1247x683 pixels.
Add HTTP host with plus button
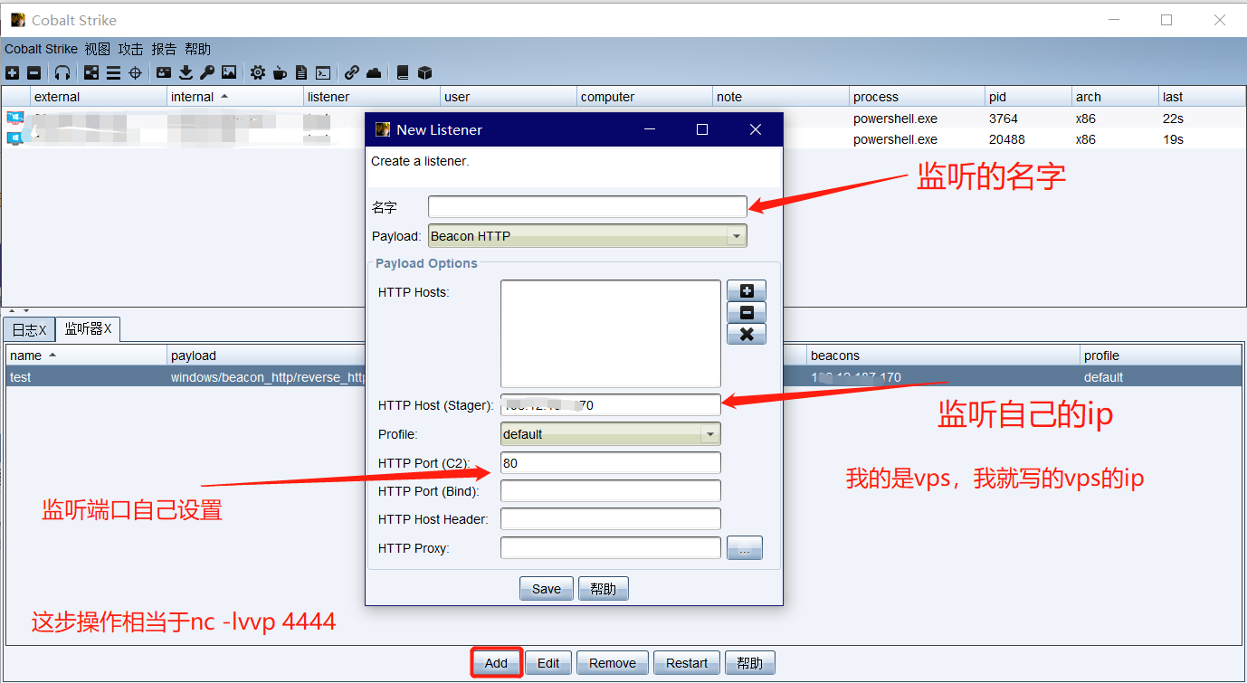pos(747,290)
